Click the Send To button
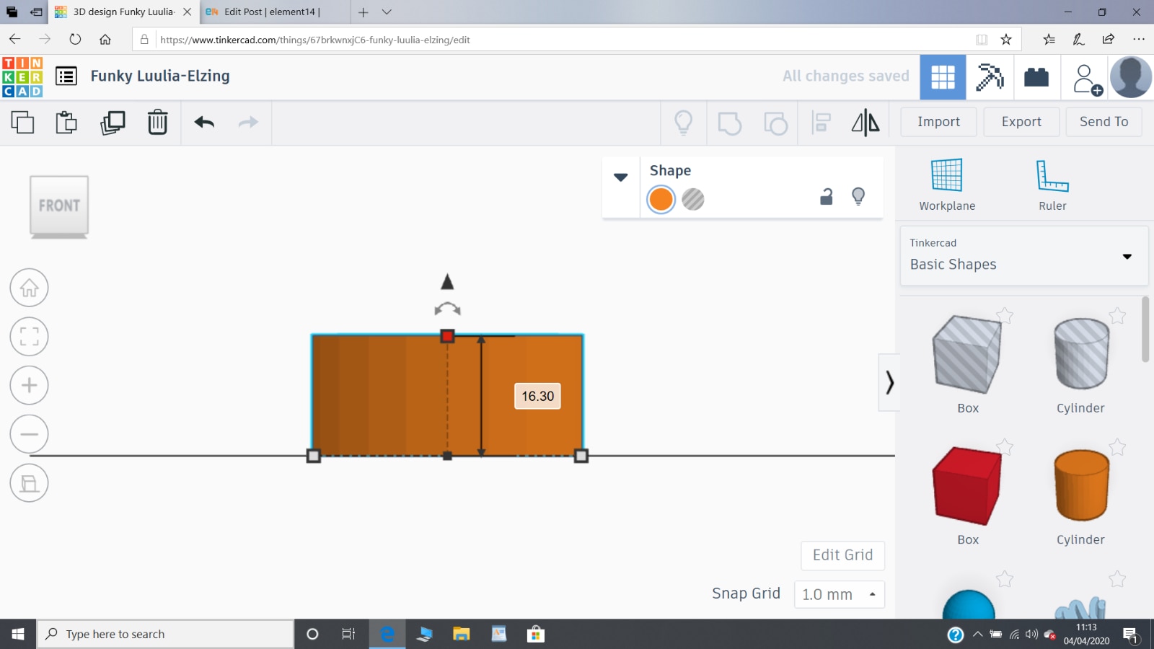This screenshot has width=1154, height=649. 1104,122
